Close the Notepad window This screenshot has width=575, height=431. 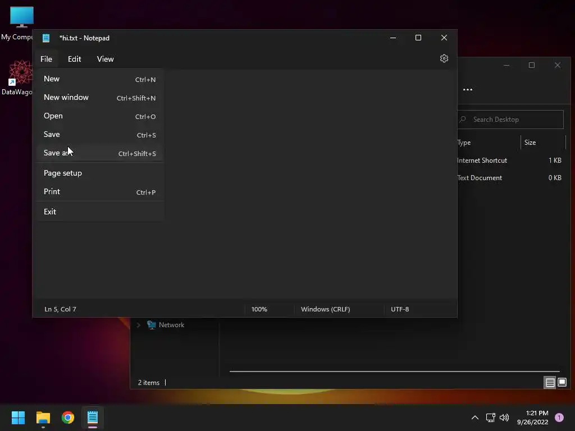pyautogui.click(x=444, y=38)
